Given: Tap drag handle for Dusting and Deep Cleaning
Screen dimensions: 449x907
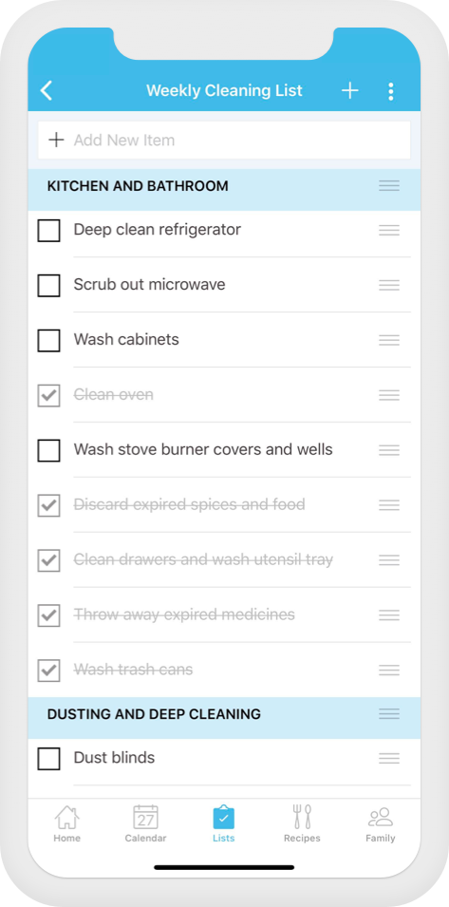Looking at the screenshot, I should [x=389, y=714].
